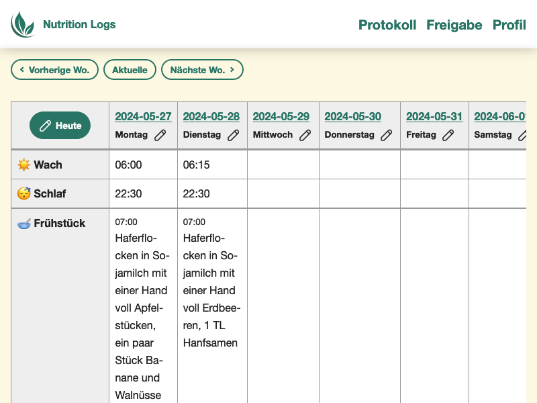Switch to the Freigabe page
The height and width of the screenshot is (403, 537).
454,25
